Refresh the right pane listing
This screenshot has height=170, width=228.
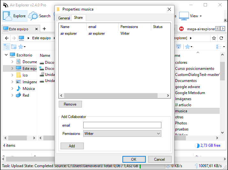pos(221,38)
